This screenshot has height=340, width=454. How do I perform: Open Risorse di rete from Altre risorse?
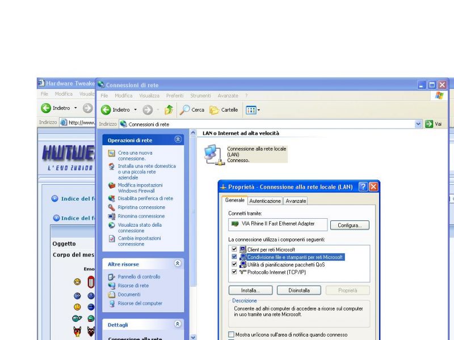[133, 286]
